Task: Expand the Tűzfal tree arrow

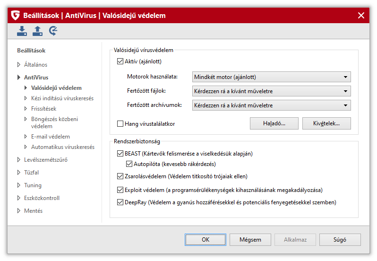Action: [x=19, y=172]
